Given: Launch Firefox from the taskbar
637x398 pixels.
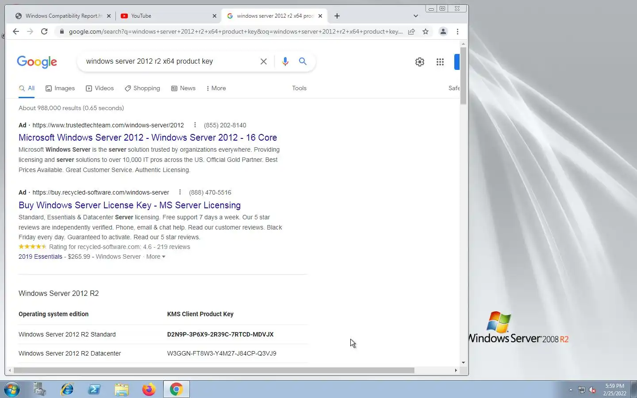Looking at the screenshot, I should [x=149, y=390].
